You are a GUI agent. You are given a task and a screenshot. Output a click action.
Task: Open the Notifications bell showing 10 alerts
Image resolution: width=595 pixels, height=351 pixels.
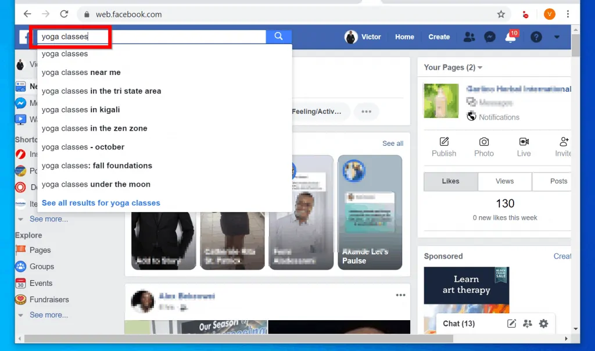pos(511,37)
